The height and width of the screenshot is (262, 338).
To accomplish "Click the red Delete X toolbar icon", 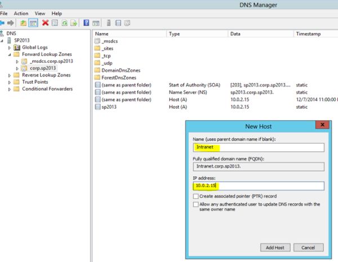I will (45, 23).
